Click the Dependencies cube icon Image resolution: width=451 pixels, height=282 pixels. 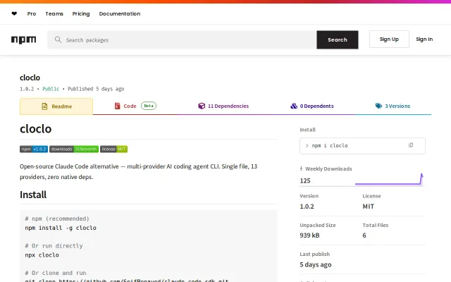point(202,106)
